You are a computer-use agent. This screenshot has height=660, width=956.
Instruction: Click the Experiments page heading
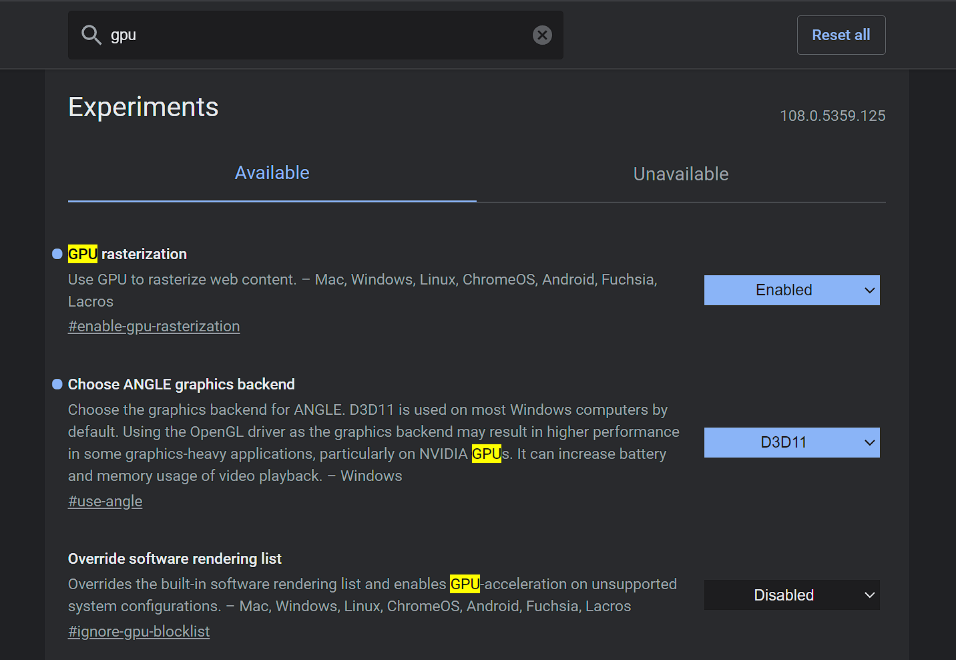tap(144, 108)
